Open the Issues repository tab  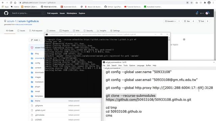click(21, 31)
